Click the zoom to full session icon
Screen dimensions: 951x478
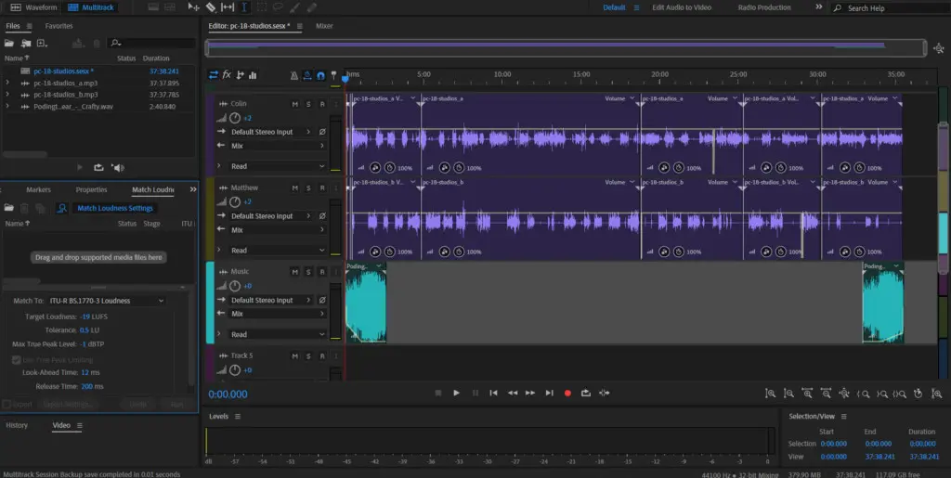(x=843, y=394)
